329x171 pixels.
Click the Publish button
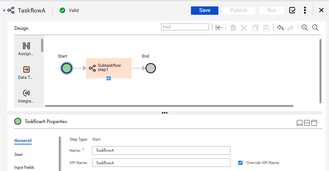[x=239, y=10]
